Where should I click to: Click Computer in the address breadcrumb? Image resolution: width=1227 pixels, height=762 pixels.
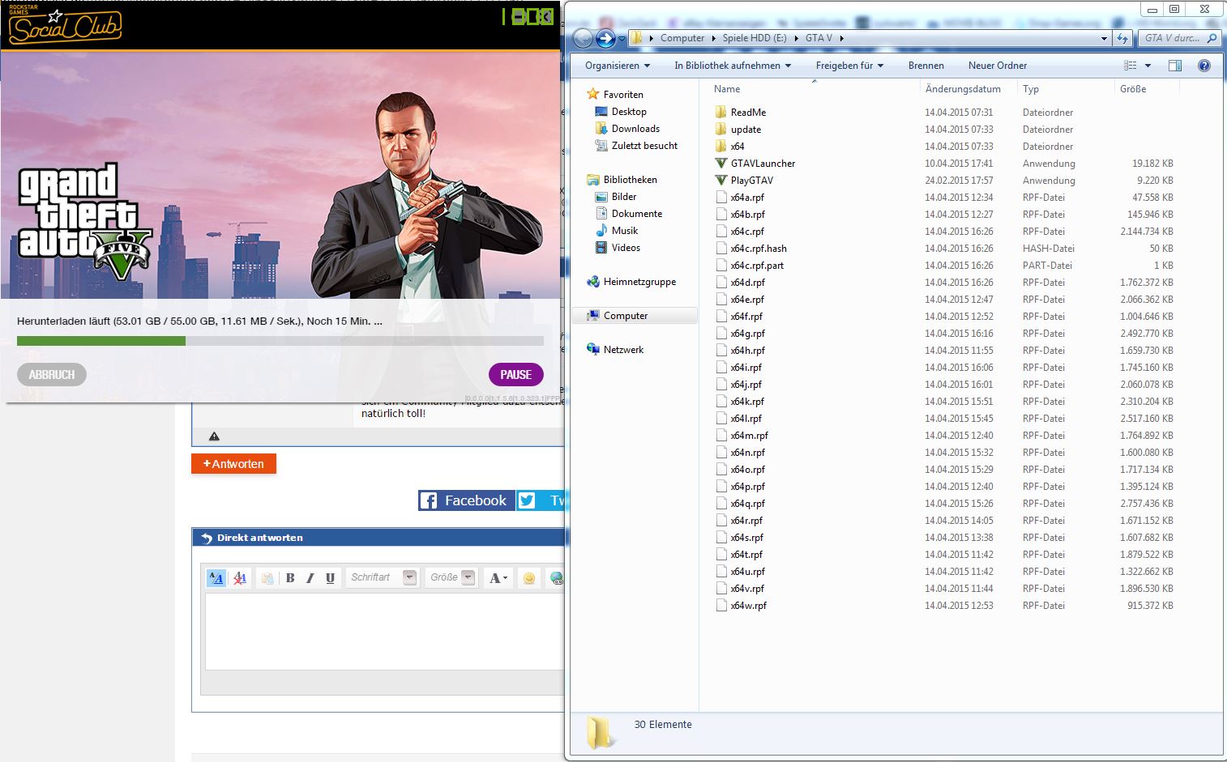(x=682, y=38)
